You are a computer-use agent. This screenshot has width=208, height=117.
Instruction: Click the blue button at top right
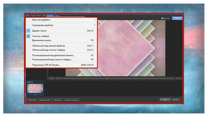177,18
